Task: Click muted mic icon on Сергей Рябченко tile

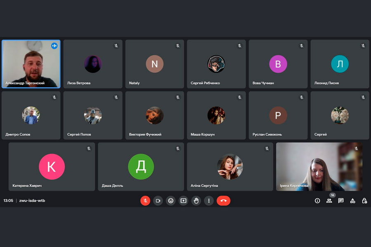Action: click(x=240, y=46)
